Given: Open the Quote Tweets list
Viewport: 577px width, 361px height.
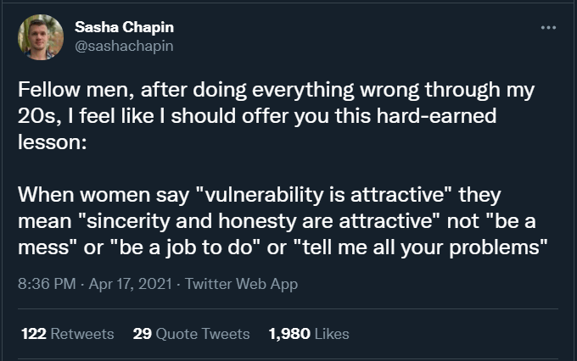Looking at the screenshot, I should point(202,334).
